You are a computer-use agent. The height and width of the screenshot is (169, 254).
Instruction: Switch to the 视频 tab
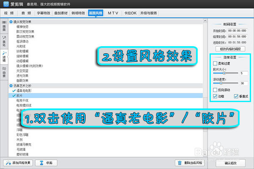pyautogui.click(x=9, y=13)
